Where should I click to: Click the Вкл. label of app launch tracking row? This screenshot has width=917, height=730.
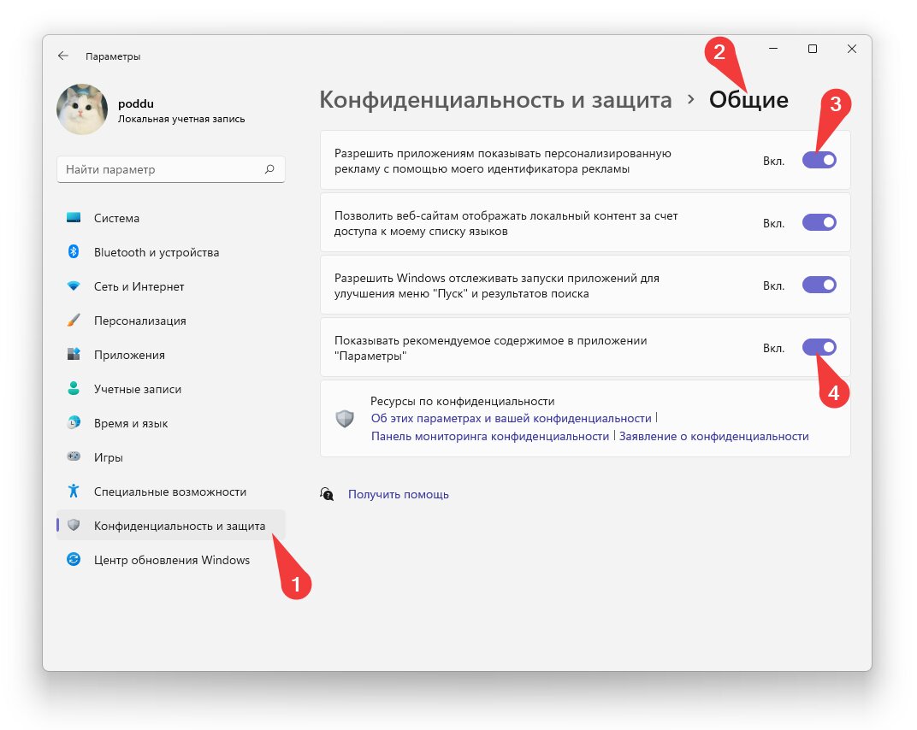pyautogui.click(x=773, y=286)
